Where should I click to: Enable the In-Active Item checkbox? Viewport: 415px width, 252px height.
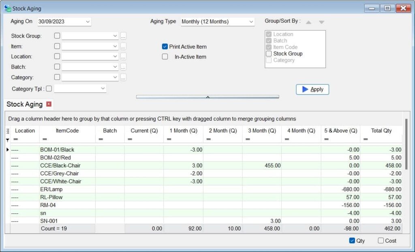[x=165, y=57]
